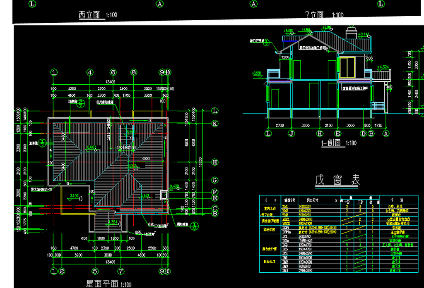This screenshot has height=288, width=424.
Task: Select the yellow window in the section view
Action: point(348,68)
